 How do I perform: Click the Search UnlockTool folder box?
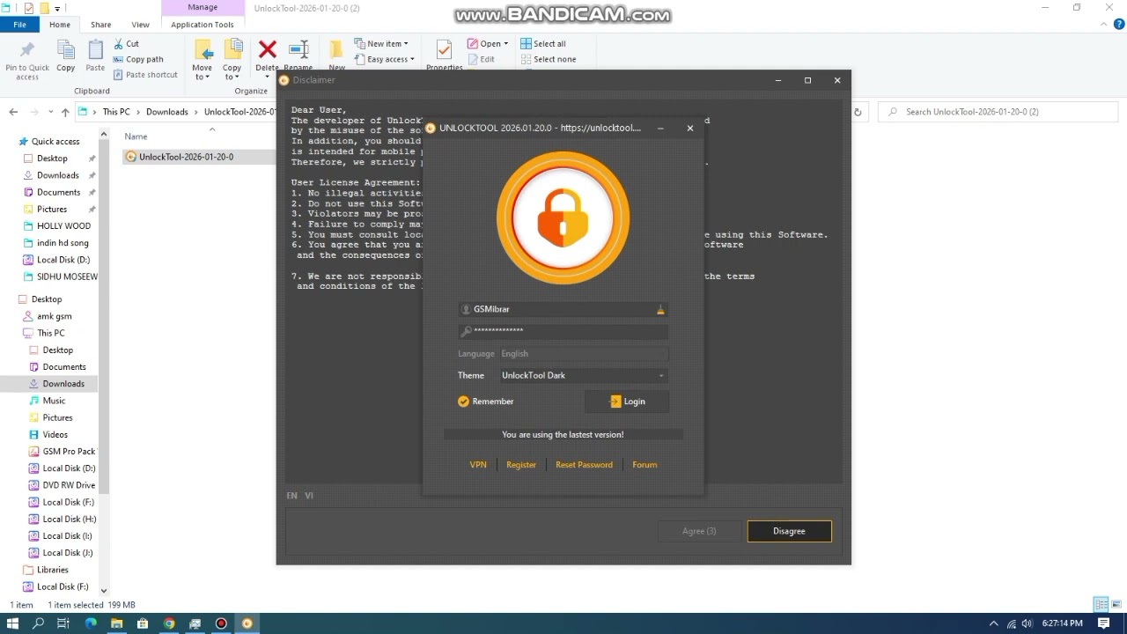pyautogui.click(x=999, y=112)
